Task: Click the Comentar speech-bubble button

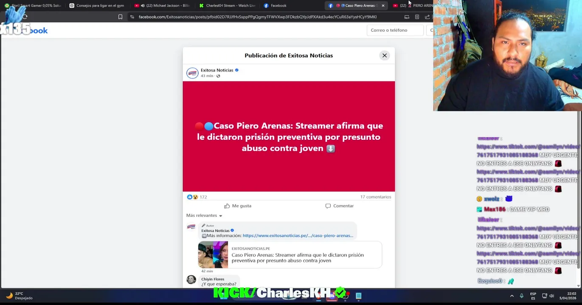Action: pyautogui.click(x=339, y=206)
